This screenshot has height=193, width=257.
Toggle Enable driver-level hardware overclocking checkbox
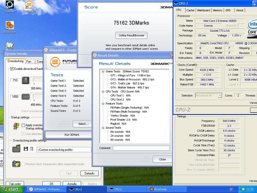click(x=12, y=69)
